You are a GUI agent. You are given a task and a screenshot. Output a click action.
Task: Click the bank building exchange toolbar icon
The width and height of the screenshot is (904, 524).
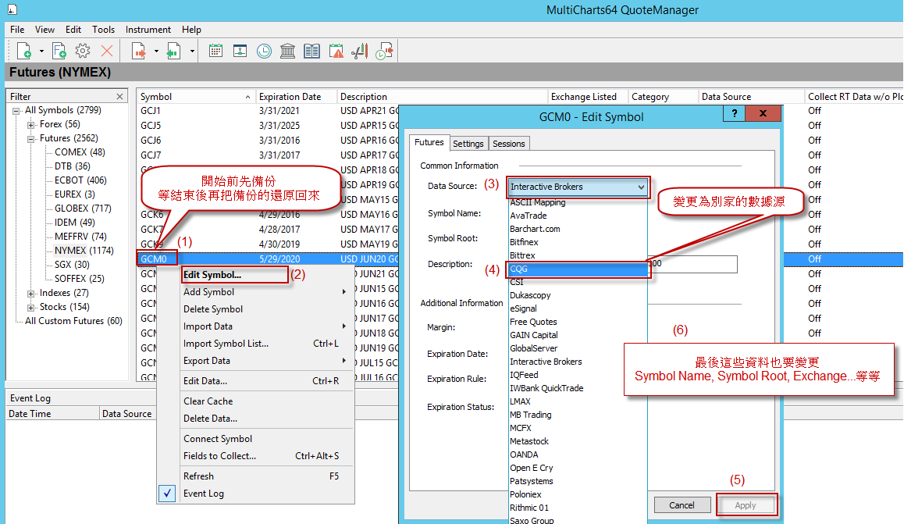288,52
